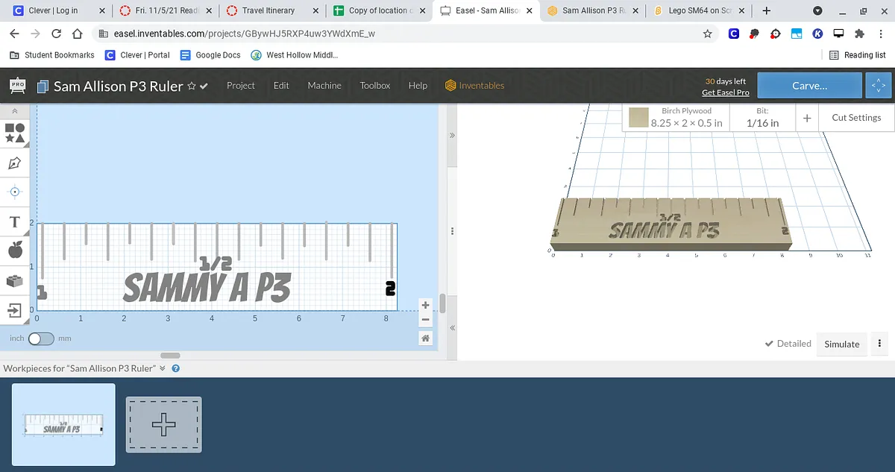Open the Bit 1/16 in selector
895x472 pixels.
pyautogui.click(x=762, y=117)
